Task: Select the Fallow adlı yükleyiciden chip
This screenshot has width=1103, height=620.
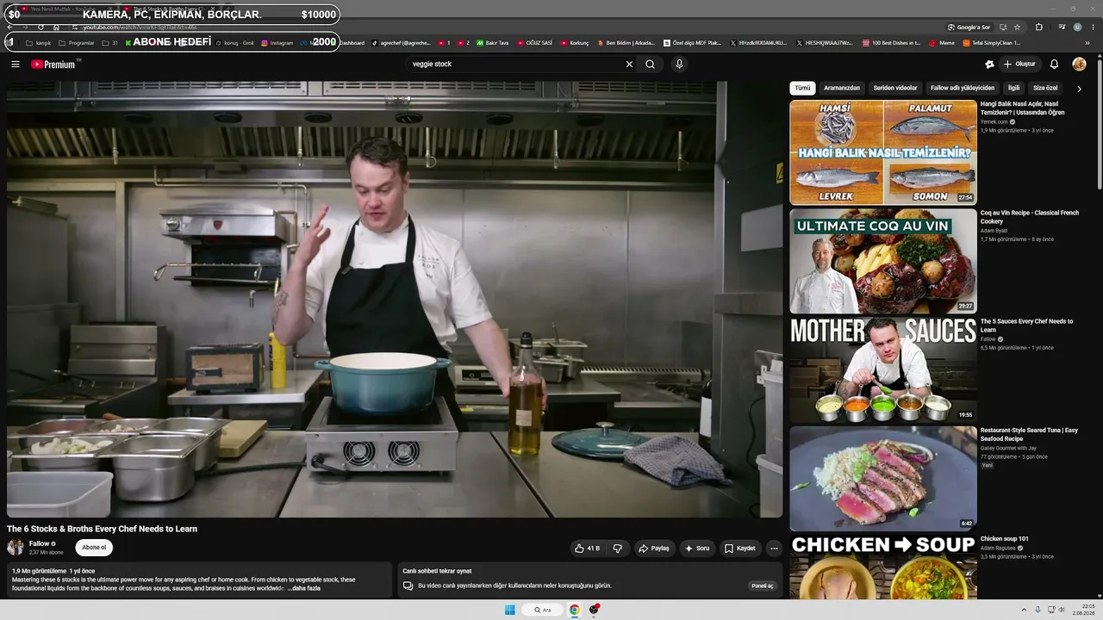Action: 963,88
